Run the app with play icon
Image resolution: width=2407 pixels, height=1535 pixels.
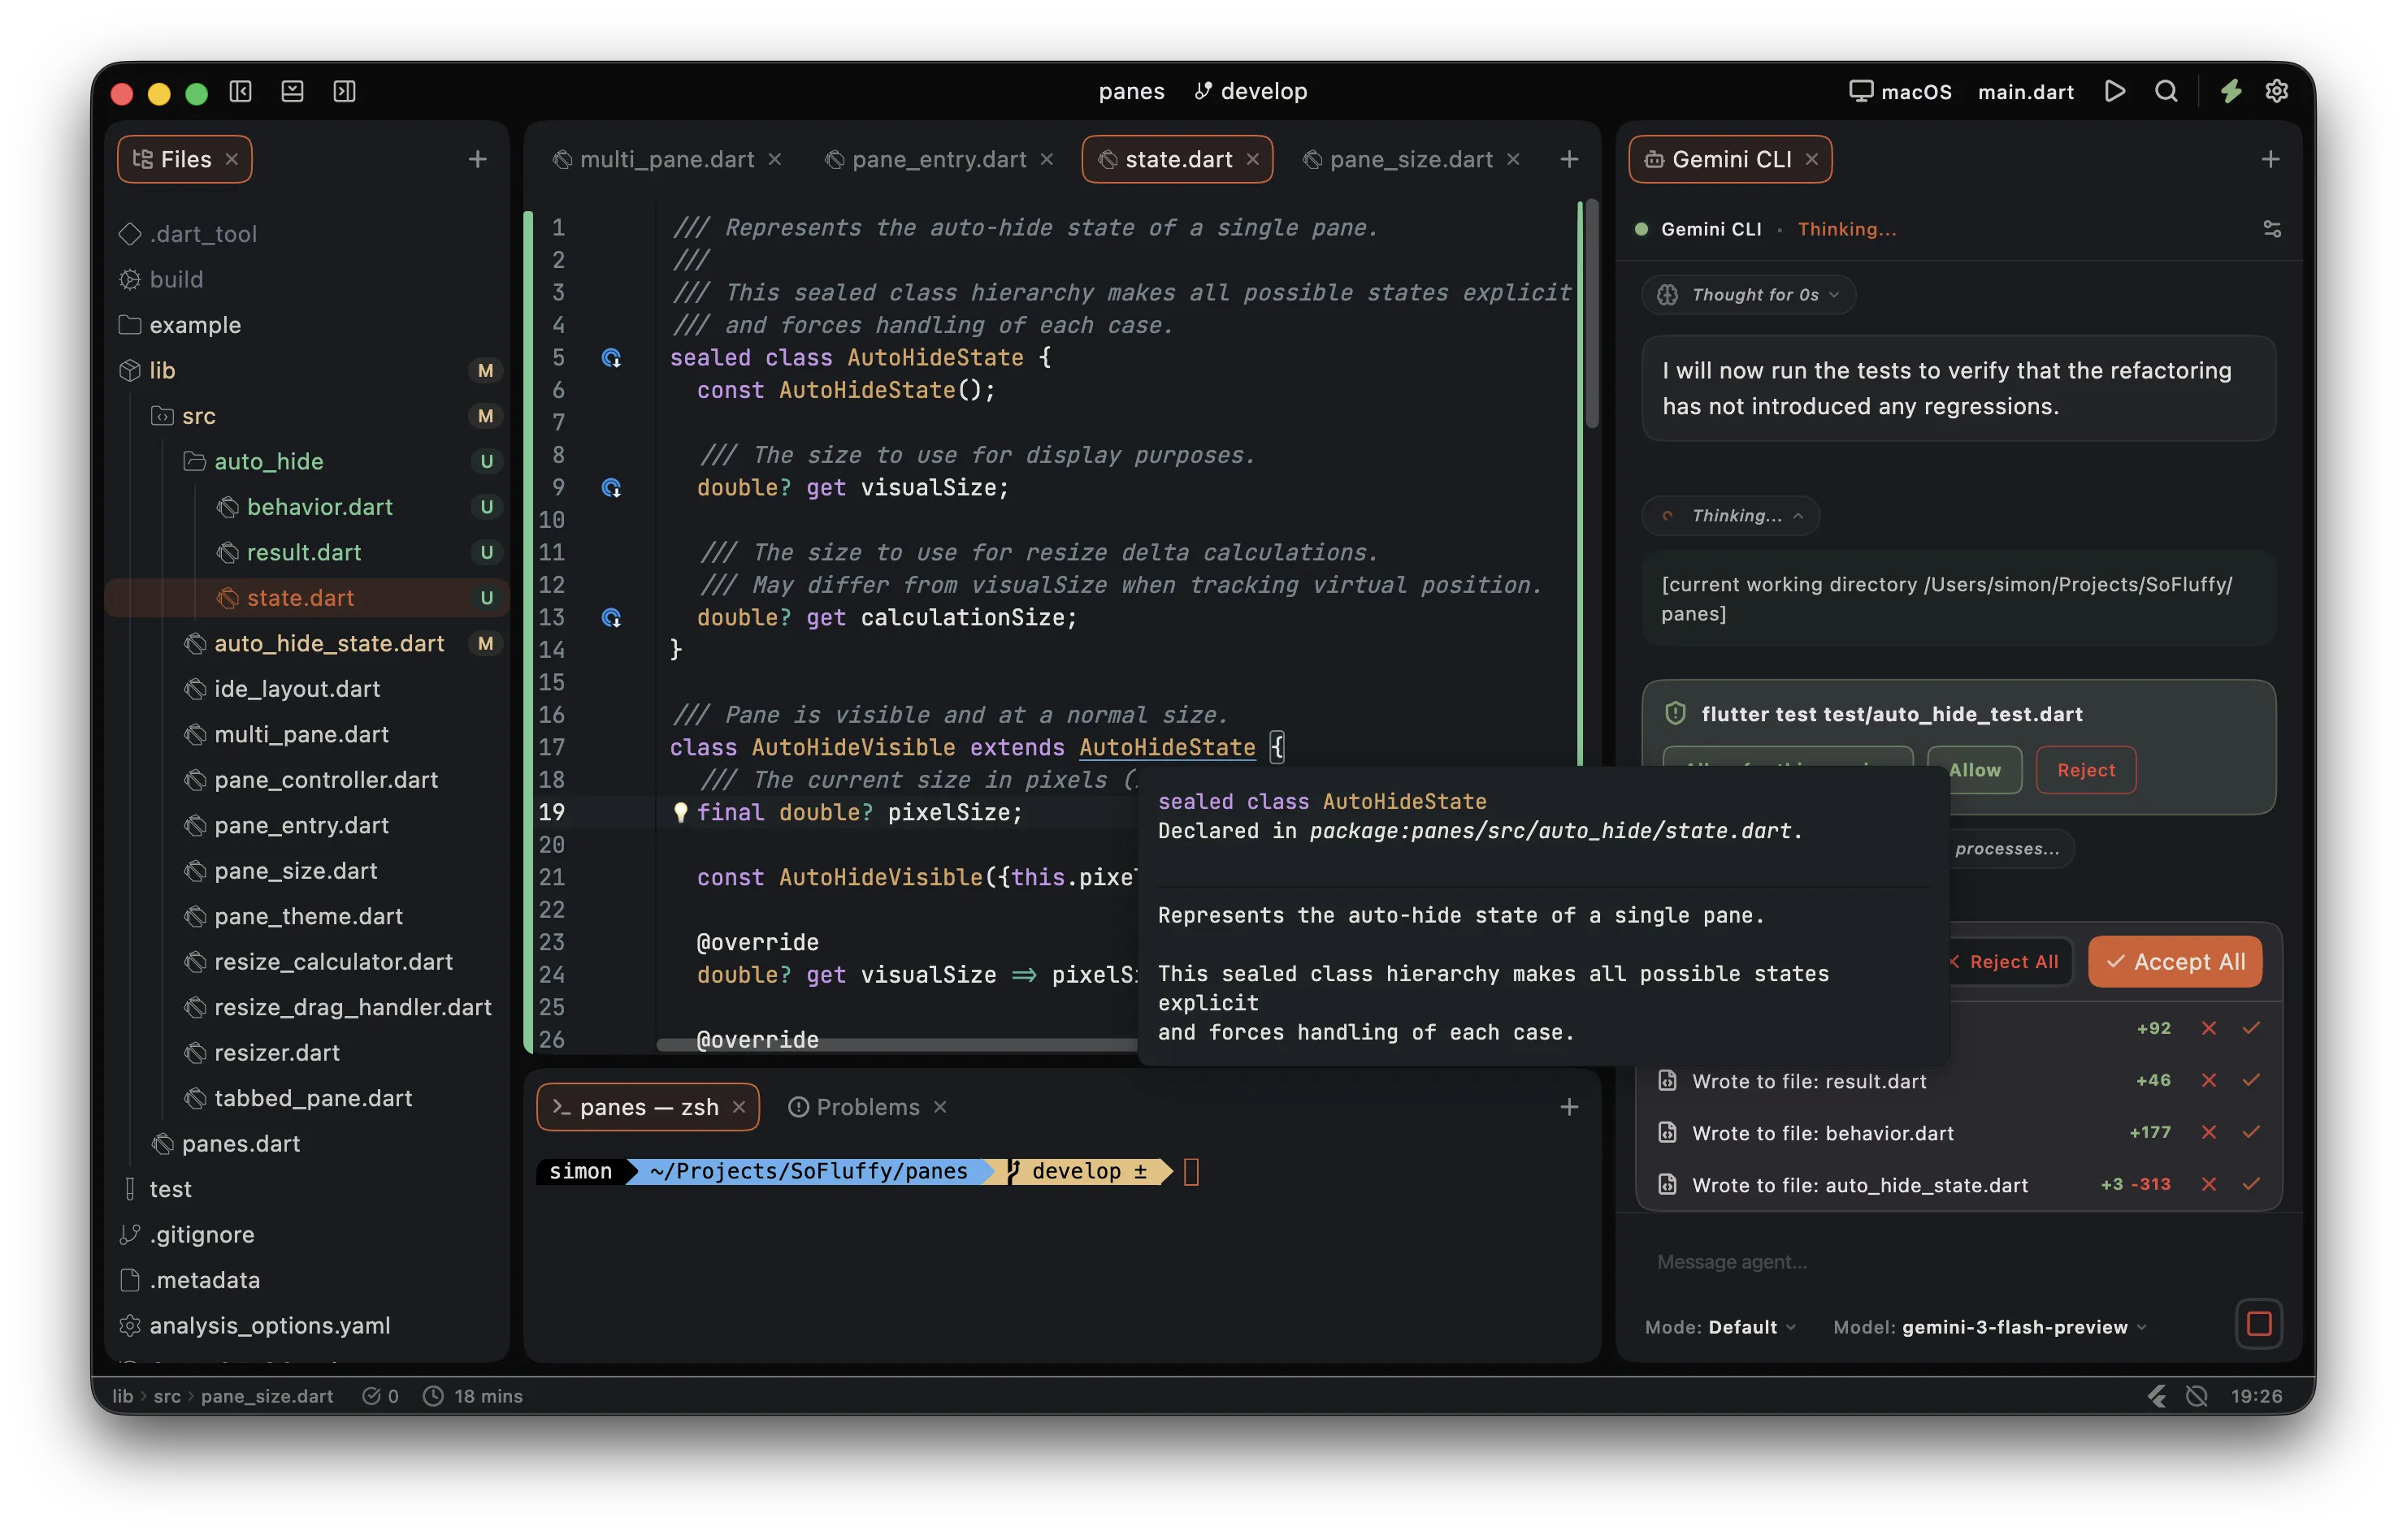[2114, 92]
